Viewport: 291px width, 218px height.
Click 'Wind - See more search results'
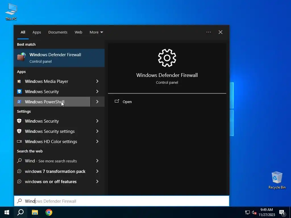52,161
